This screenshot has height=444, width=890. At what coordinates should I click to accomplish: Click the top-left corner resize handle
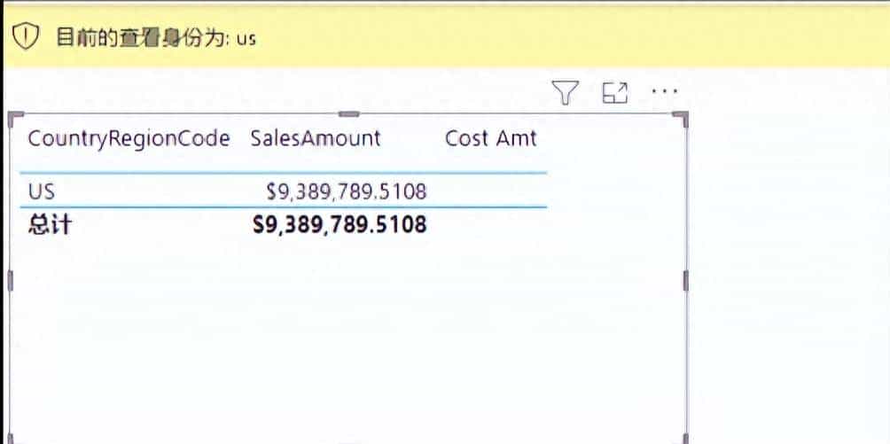(x=15, y=118)
